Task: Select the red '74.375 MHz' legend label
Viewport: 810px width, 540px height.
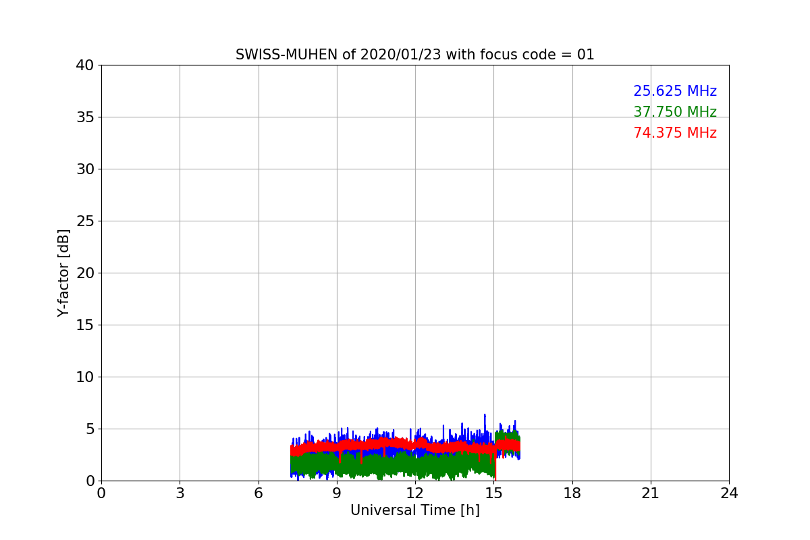Action: point(675,133)
